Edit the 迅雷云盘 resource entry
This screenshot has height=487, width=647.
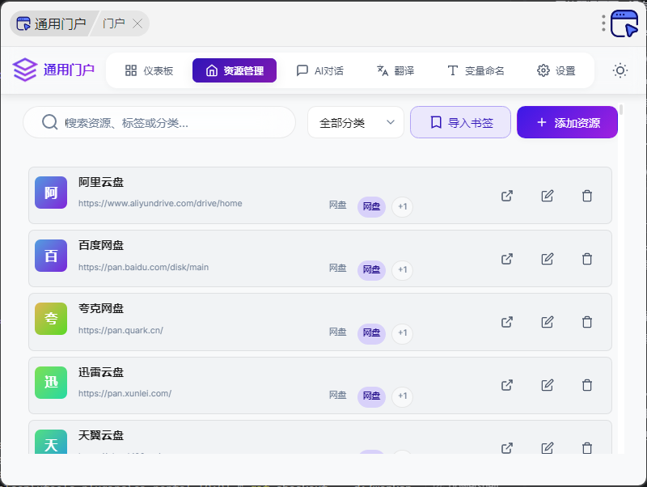(548, 385)
